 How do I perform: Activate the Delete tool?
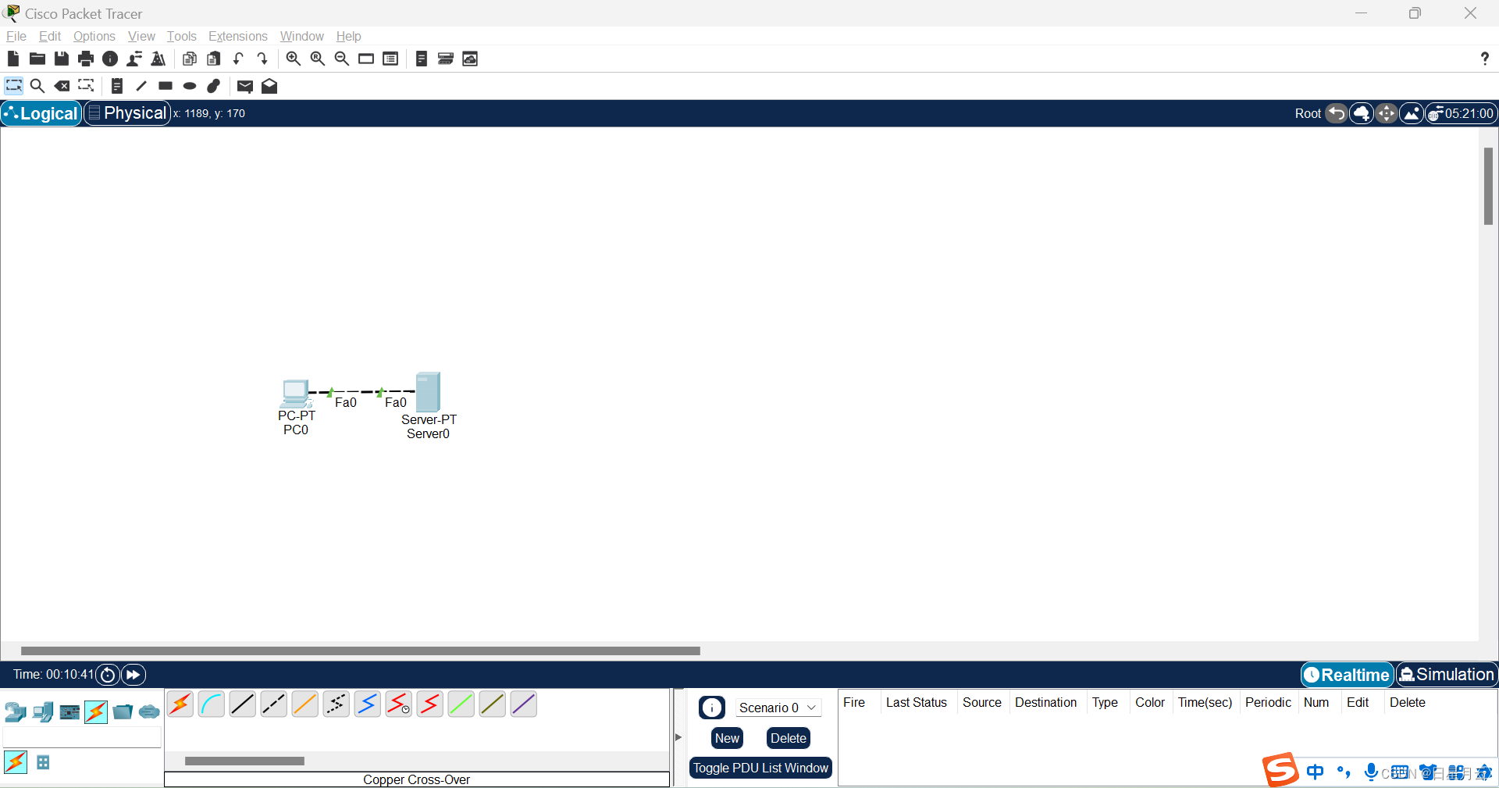point(62,86)
